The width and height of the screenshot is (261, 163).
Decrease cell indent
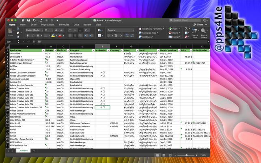[x=86, y=35]
